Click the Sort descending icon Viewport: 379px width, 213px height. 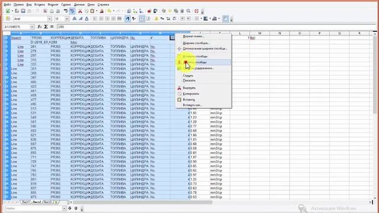coord(142,11)
